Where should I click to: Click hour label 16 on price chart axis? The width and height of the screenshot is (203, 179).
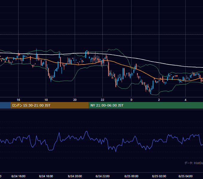(19, 100)
